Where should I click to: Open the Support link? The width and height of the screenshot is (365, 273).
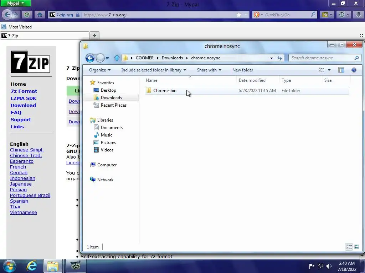(21, 119)
